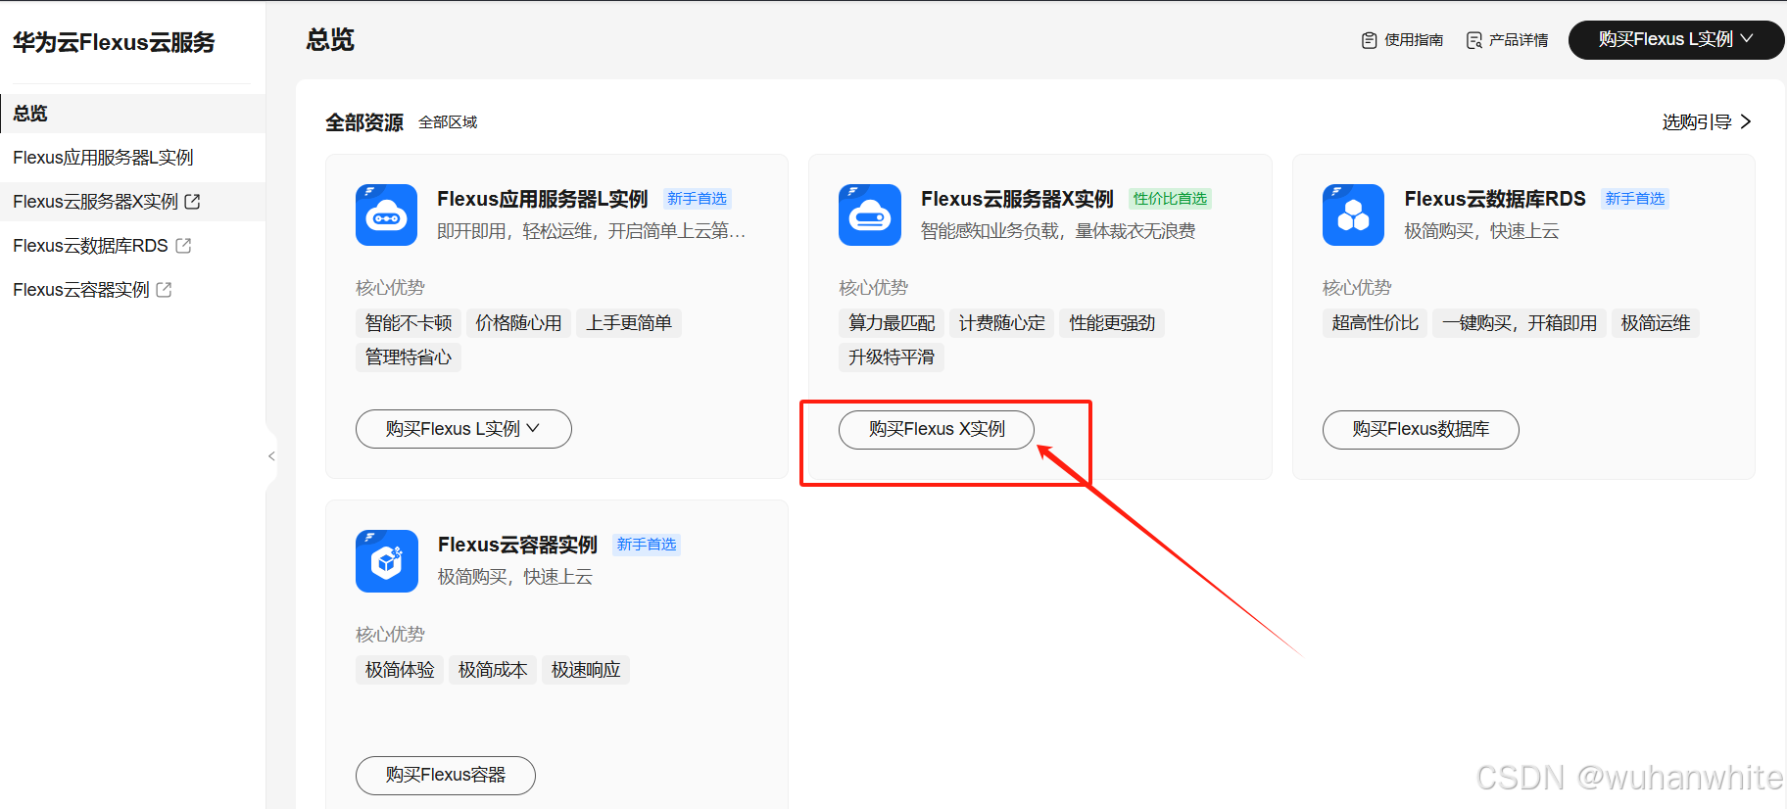Screen dimensions: 1787x809
Task: Click the 购买Flexus X实例 button
Action: click(x=937, y=429)
